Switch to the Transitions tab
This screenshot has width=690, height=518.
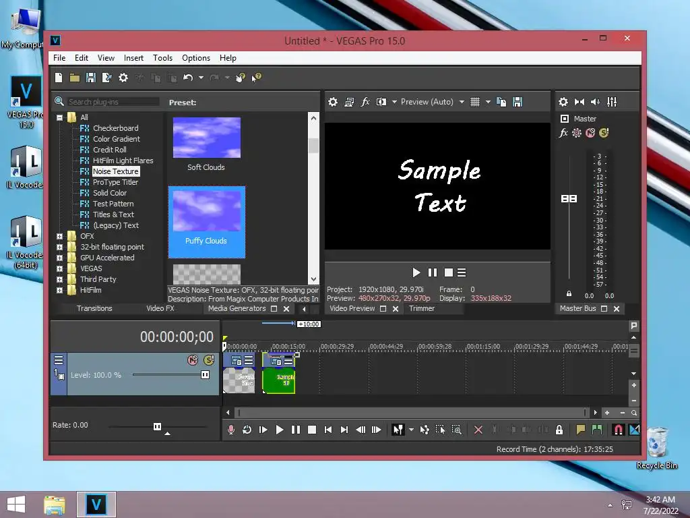point(94,308)
